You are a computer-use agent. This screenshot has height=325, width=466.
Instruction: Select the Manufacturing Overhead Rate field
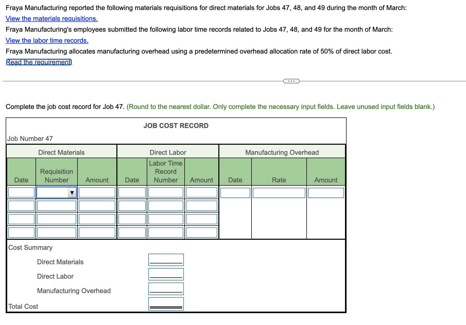[x=279, y=193]
